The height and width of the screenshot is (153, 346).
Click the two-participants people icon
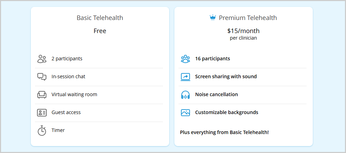42,59
